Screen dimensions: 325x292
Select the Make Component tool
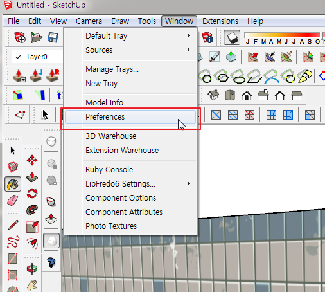coord(13,167)
